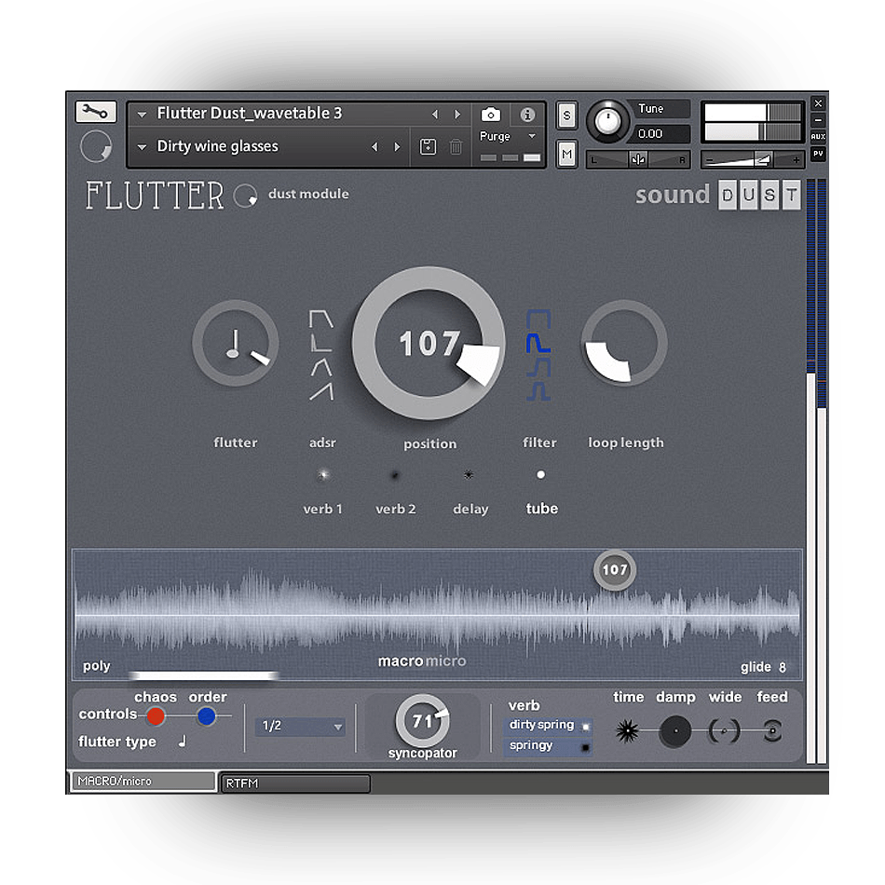
Task: Click the syncopator knob showing 71
Action: (x=422, y=721)
